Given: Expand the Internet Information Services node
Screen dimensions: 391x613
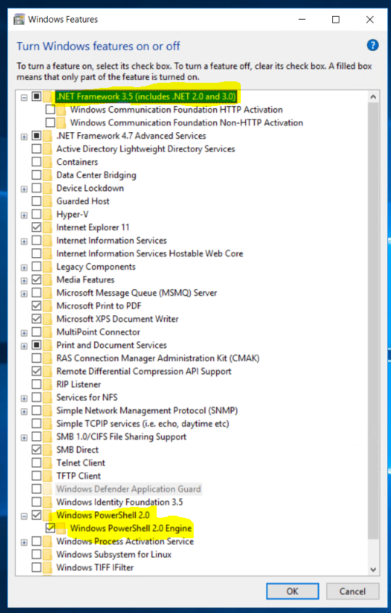Looking at the screenshot, I should pos(24,242).
